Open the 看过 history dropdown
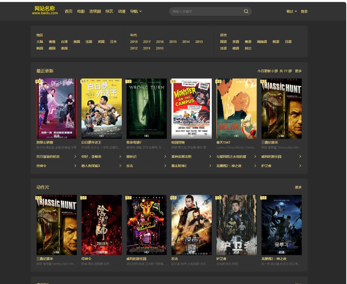 tap(291, 12)
